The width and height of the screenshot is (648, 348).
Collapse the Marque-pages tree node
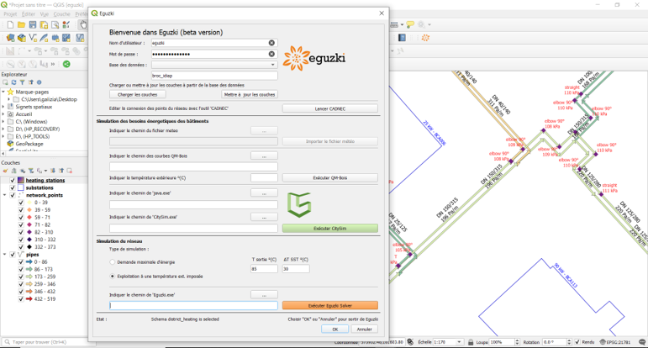pos(3,92)
